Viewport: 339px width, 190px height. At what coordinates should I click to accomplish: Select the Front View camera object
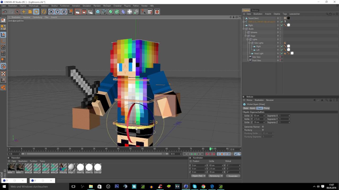coord(257,60)
